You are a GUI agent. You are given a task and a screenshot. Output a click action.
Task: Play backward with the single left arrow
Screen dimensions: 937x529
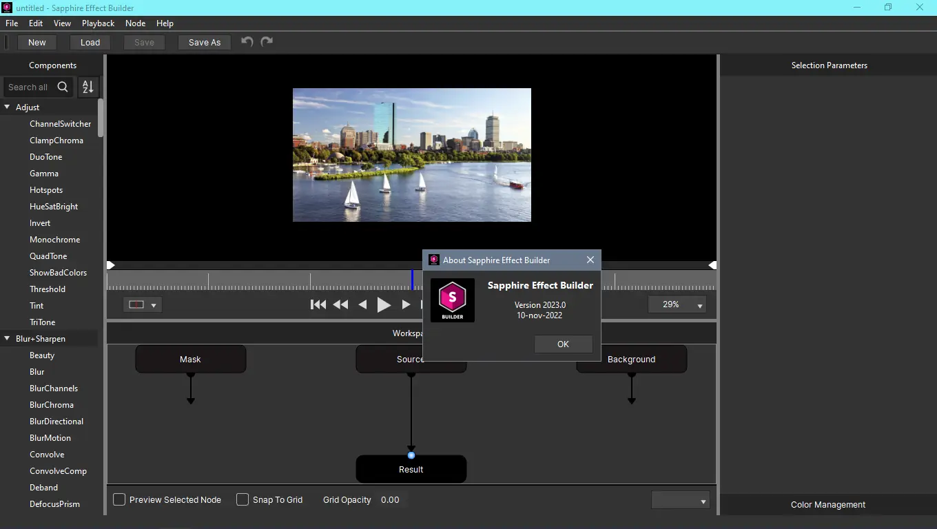click(x=362, y=304)
